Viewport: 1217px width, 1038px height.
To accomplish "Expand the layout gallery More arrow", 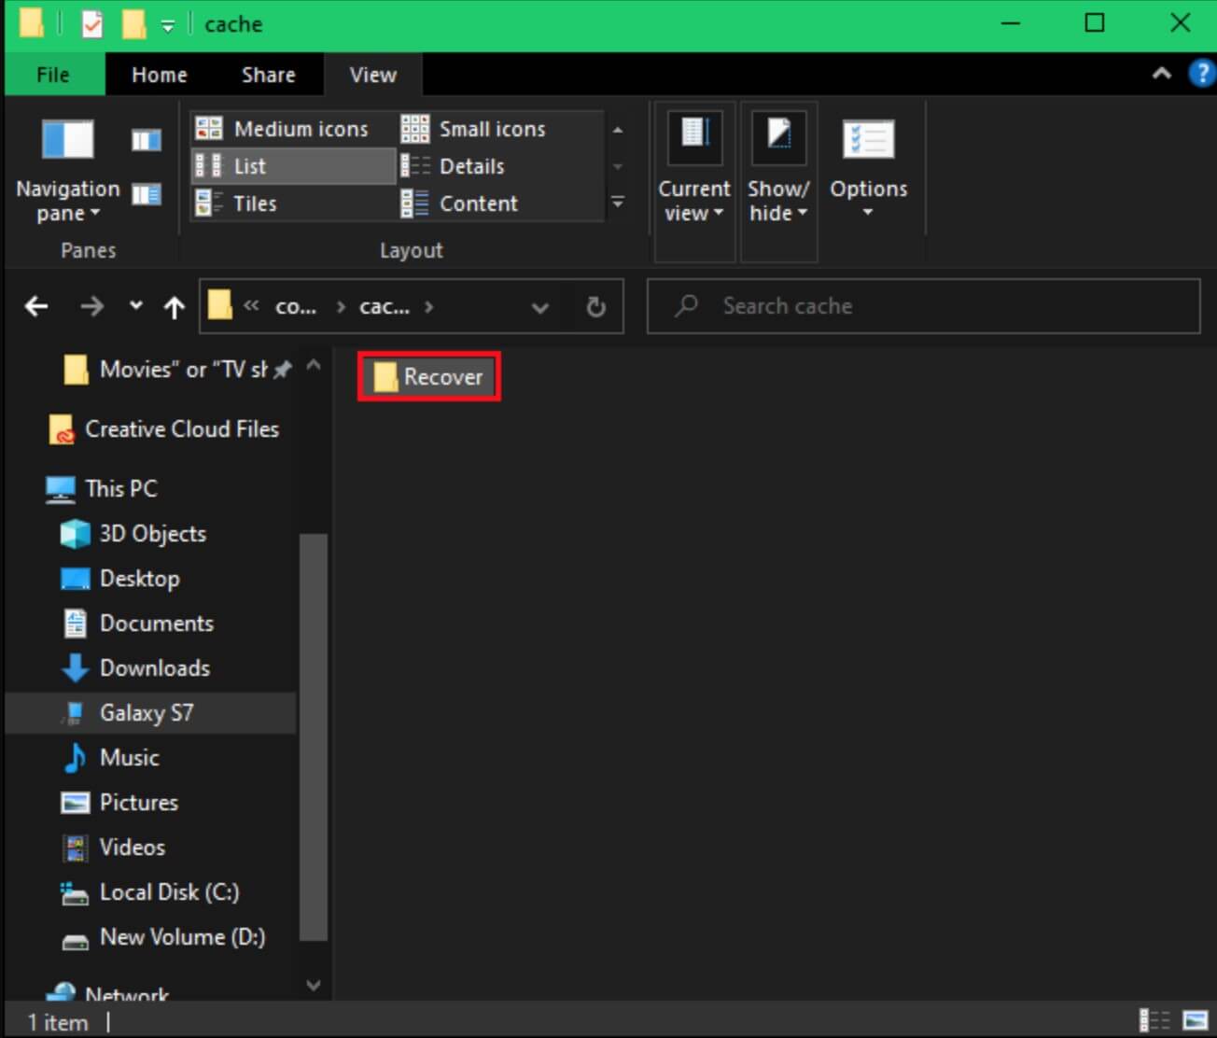I will [x=618, y=202].
